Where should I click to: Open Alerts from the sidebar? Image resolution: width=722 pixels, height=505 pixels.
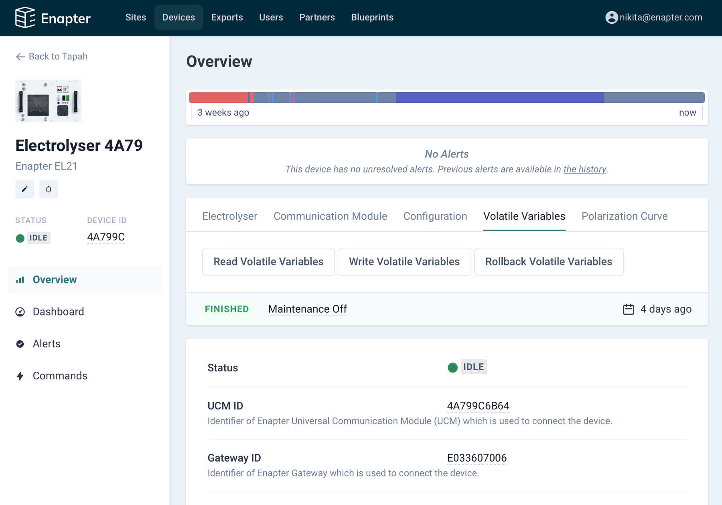tap(47, 344)
